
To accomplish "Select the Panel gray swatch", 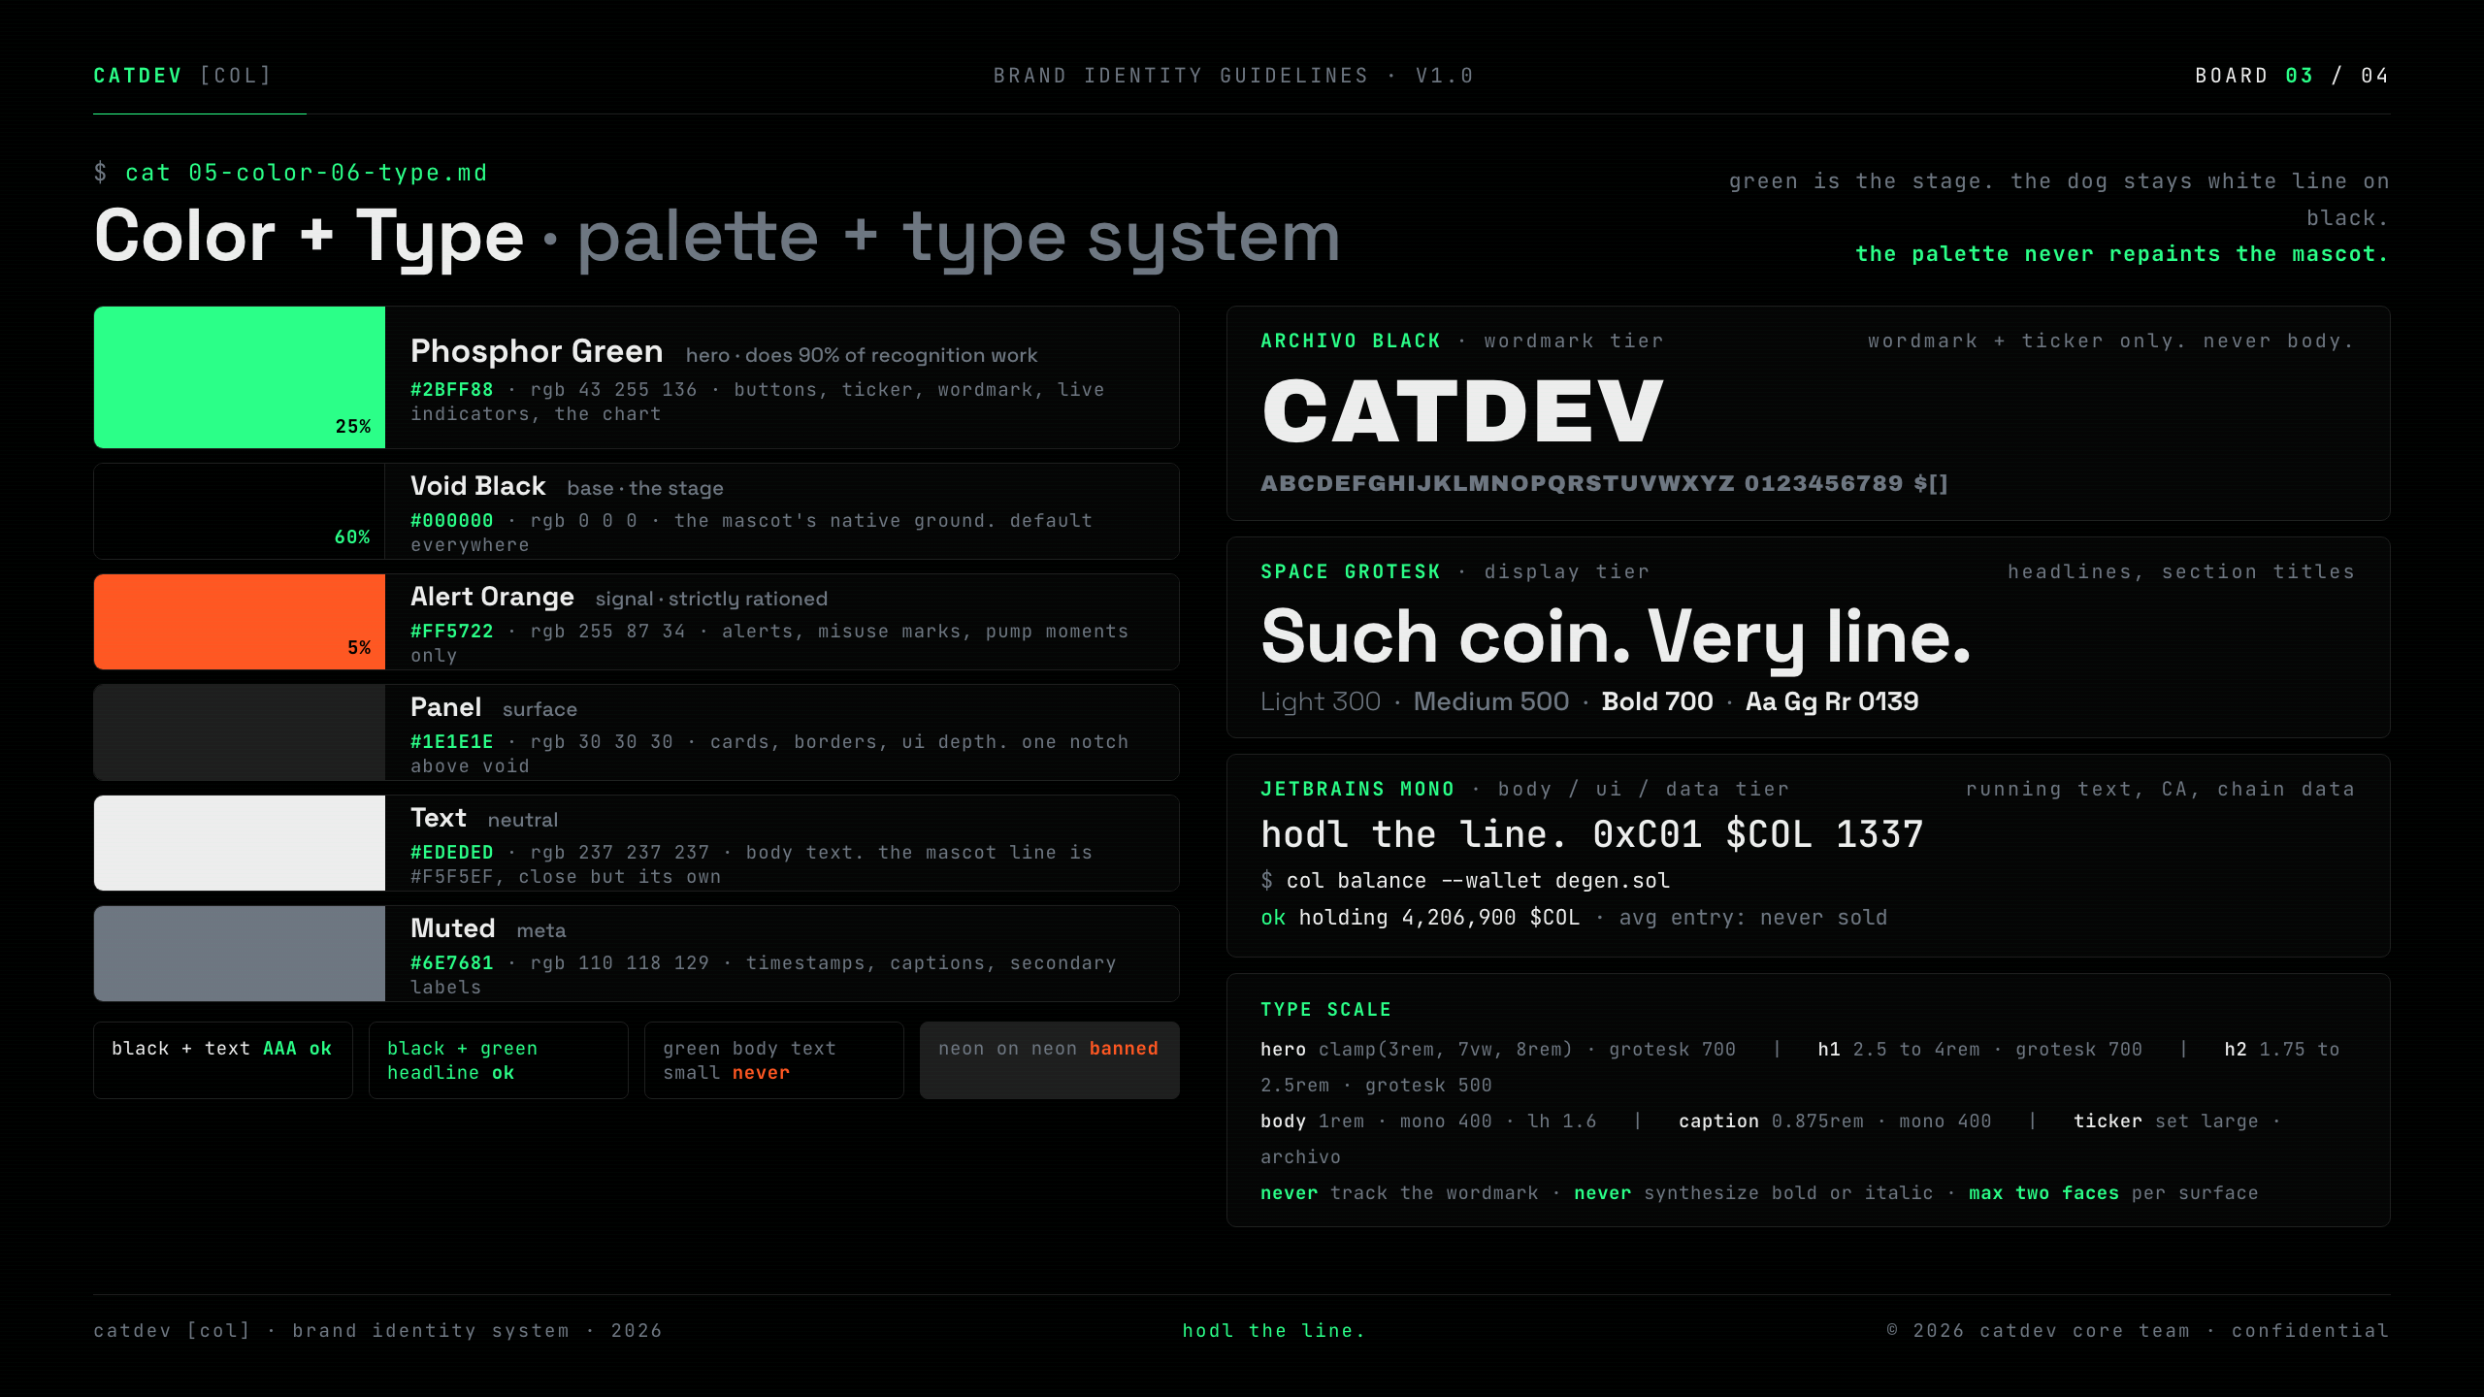I will [x=240, y=732].
